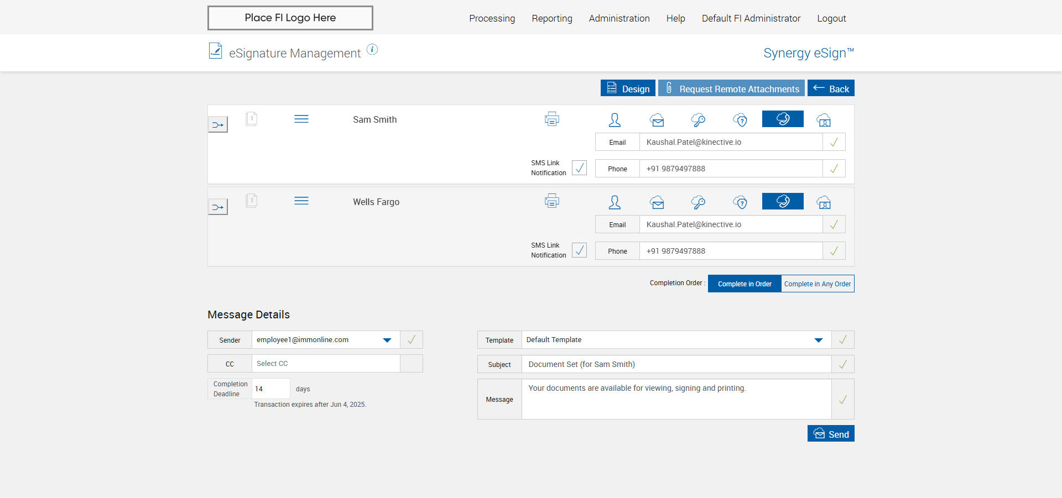Screen dimensions: 1062x498
Task: Toggle SMS Link Notification checkbox for Sam Smith
Action: tap(580, 168)
